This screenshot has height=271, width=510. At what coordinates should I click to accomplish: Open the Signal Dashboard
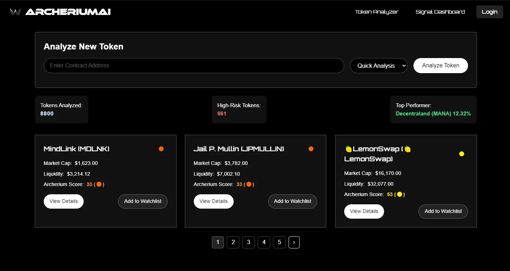pos(440,11)
